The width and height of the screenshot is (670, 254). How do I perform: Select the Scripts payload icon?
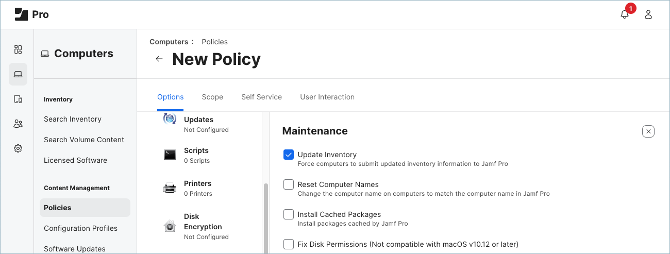[x=170, y=155]
